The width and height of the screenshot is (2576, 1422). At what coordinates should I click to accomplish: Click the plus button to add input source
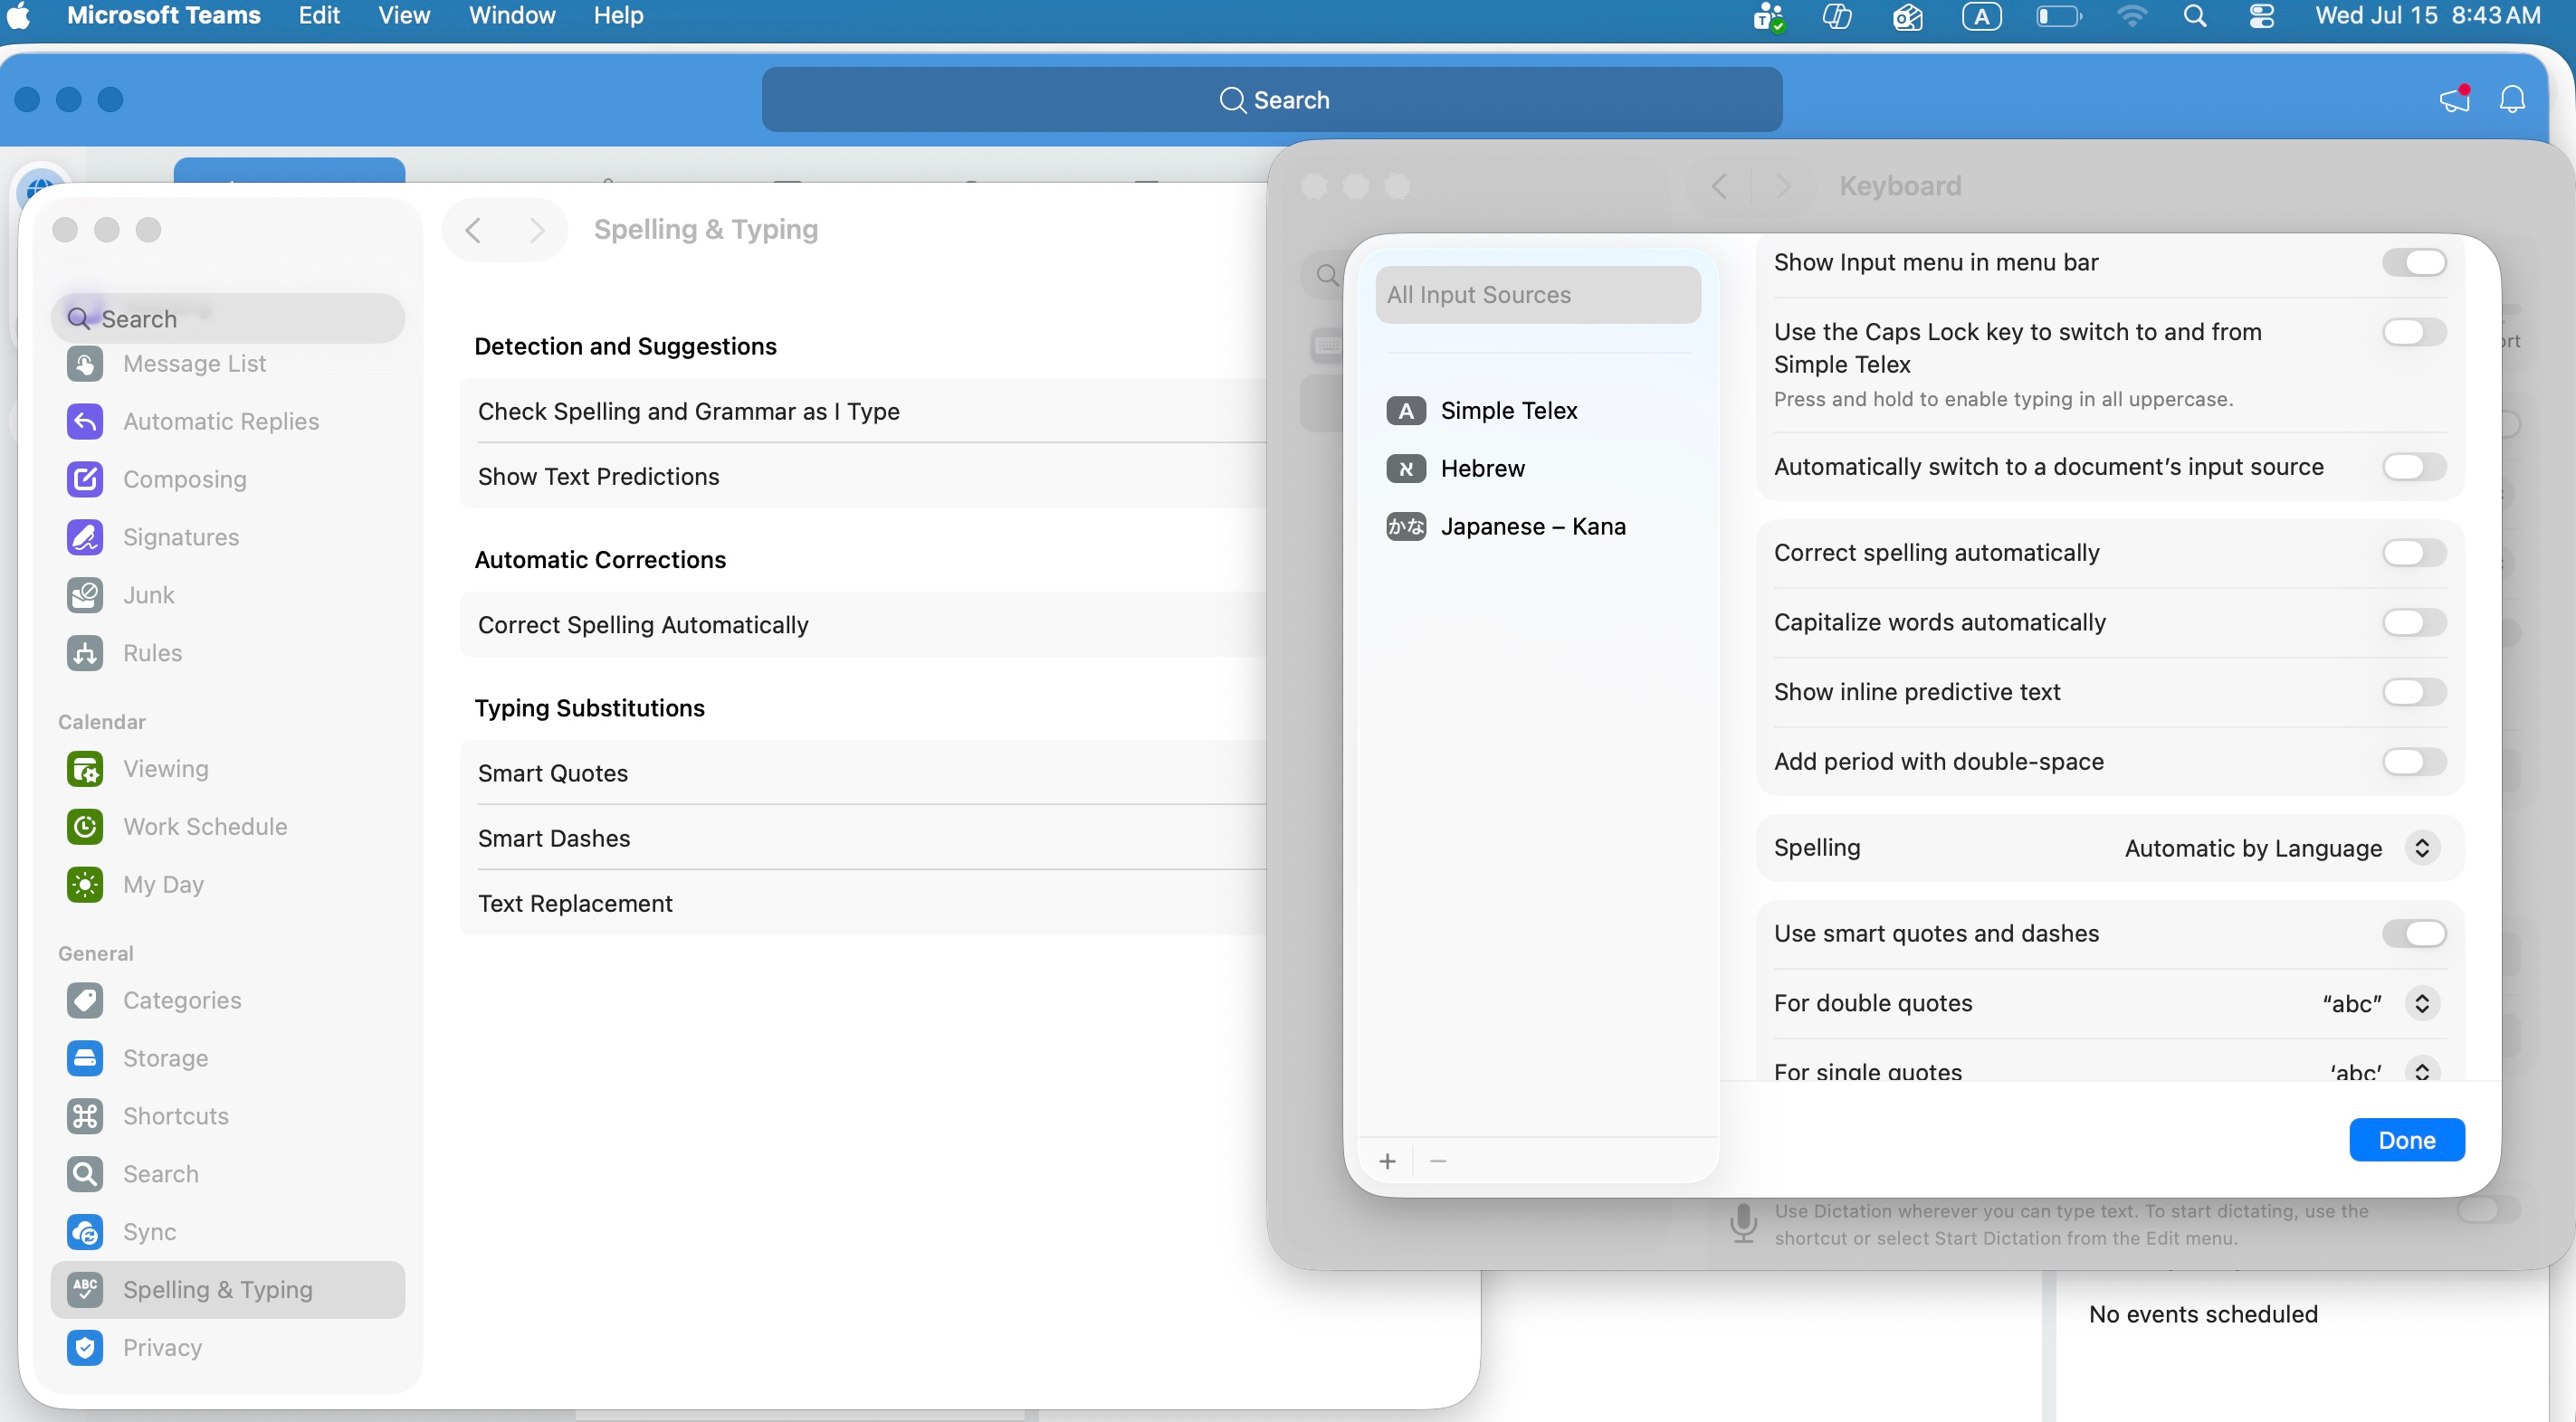[x=1387, y=1161]
